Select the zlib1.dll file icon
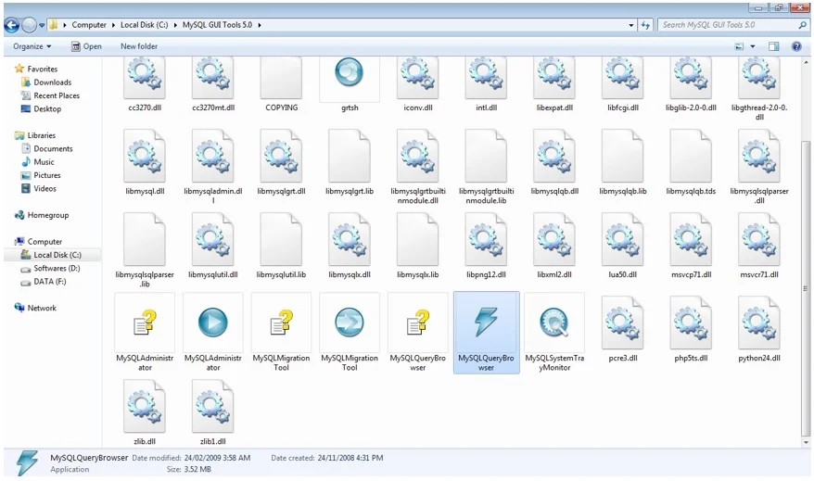 [x=213, y=406]
